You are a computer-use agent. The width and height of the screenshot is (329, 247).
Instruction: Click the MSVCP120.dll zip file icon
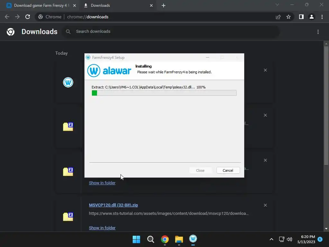(x=68, y=217)
